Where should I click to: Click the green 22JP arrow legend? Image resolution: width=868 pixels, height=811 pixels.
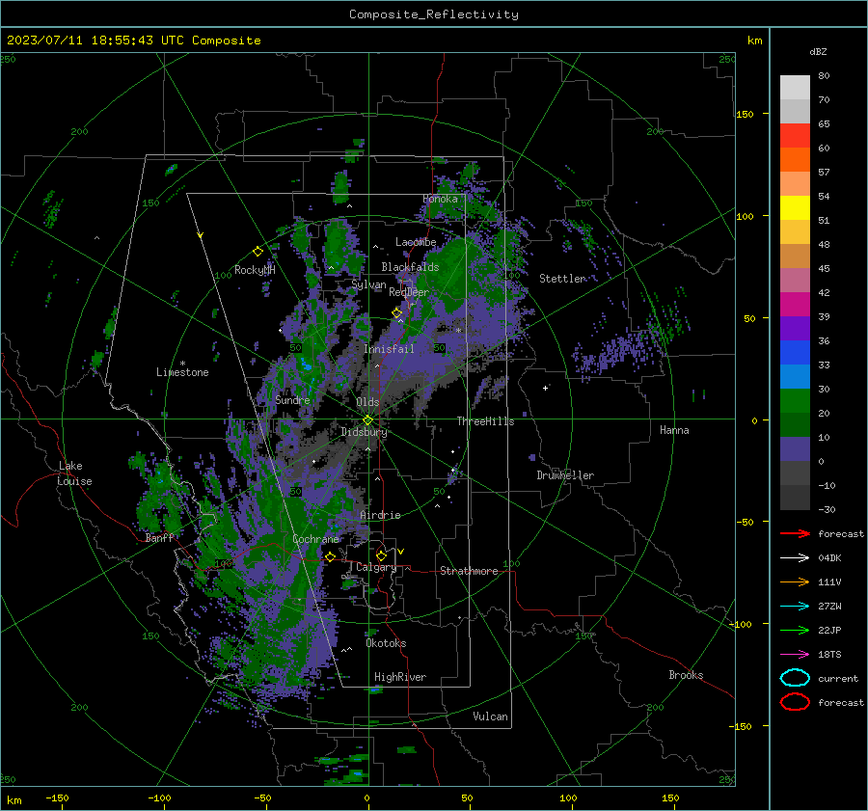795,630
